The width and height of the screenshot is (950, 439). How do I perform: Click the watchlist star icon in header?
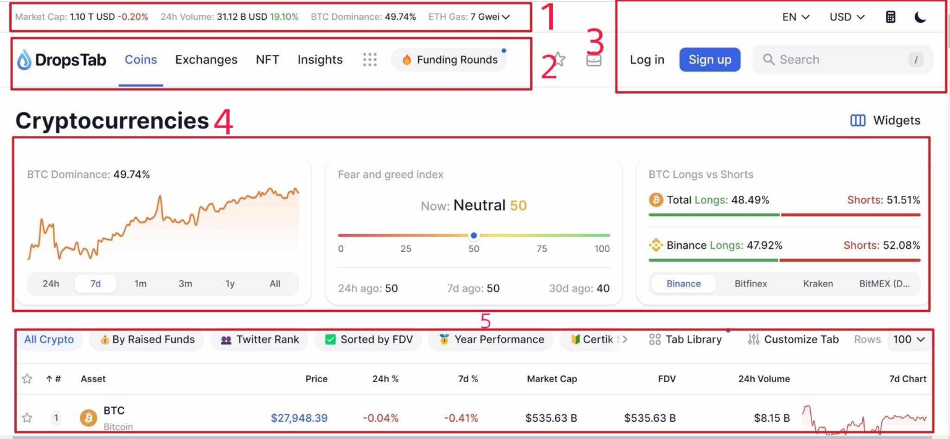[x=559, y=59]
